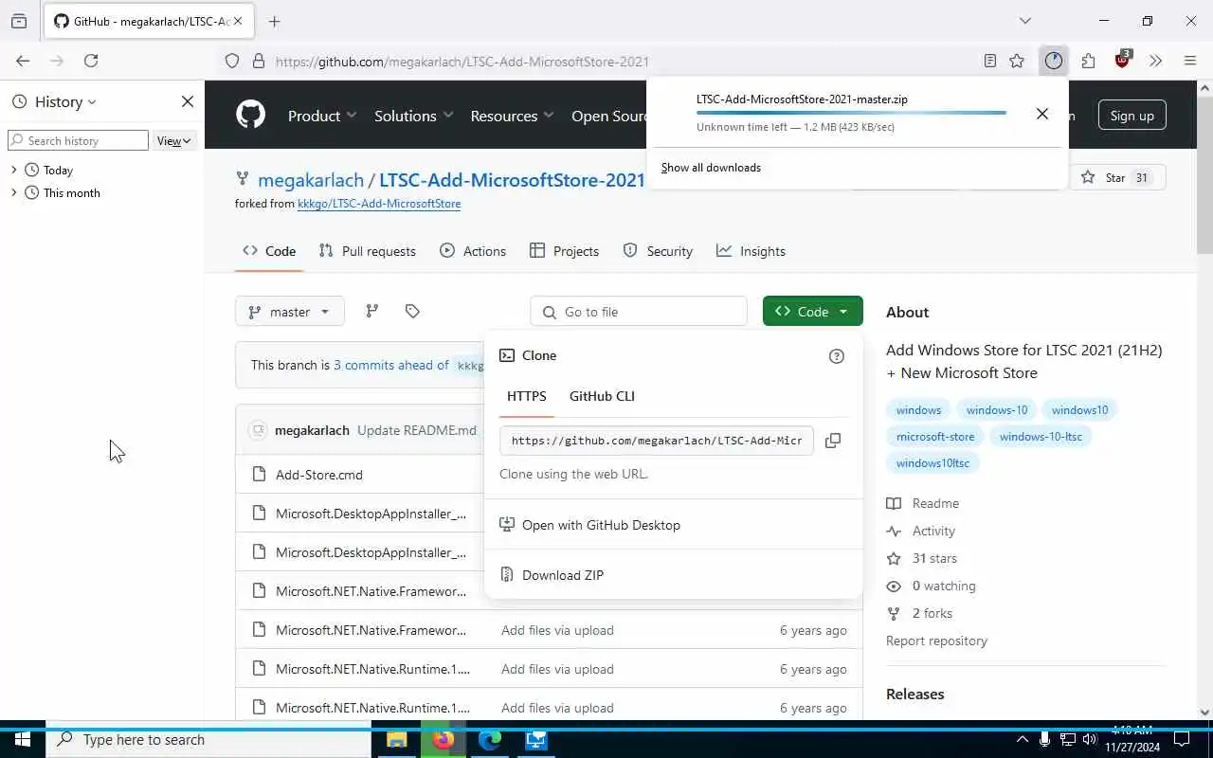Click the site padlock icon
The height and width of the screenshot is (758, 1213).
click(x=258, y=61)
